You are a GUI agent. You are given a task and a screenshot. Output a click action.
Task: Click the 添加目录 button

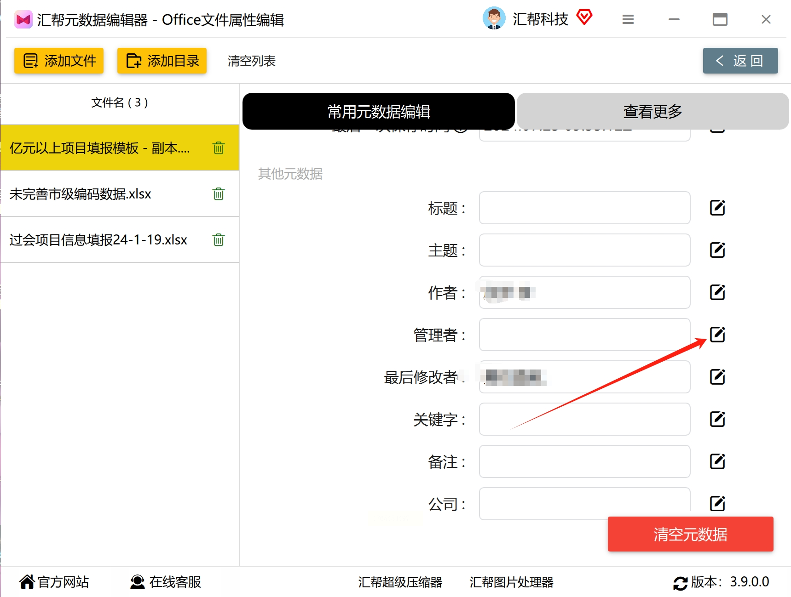[x=162, y=61]
